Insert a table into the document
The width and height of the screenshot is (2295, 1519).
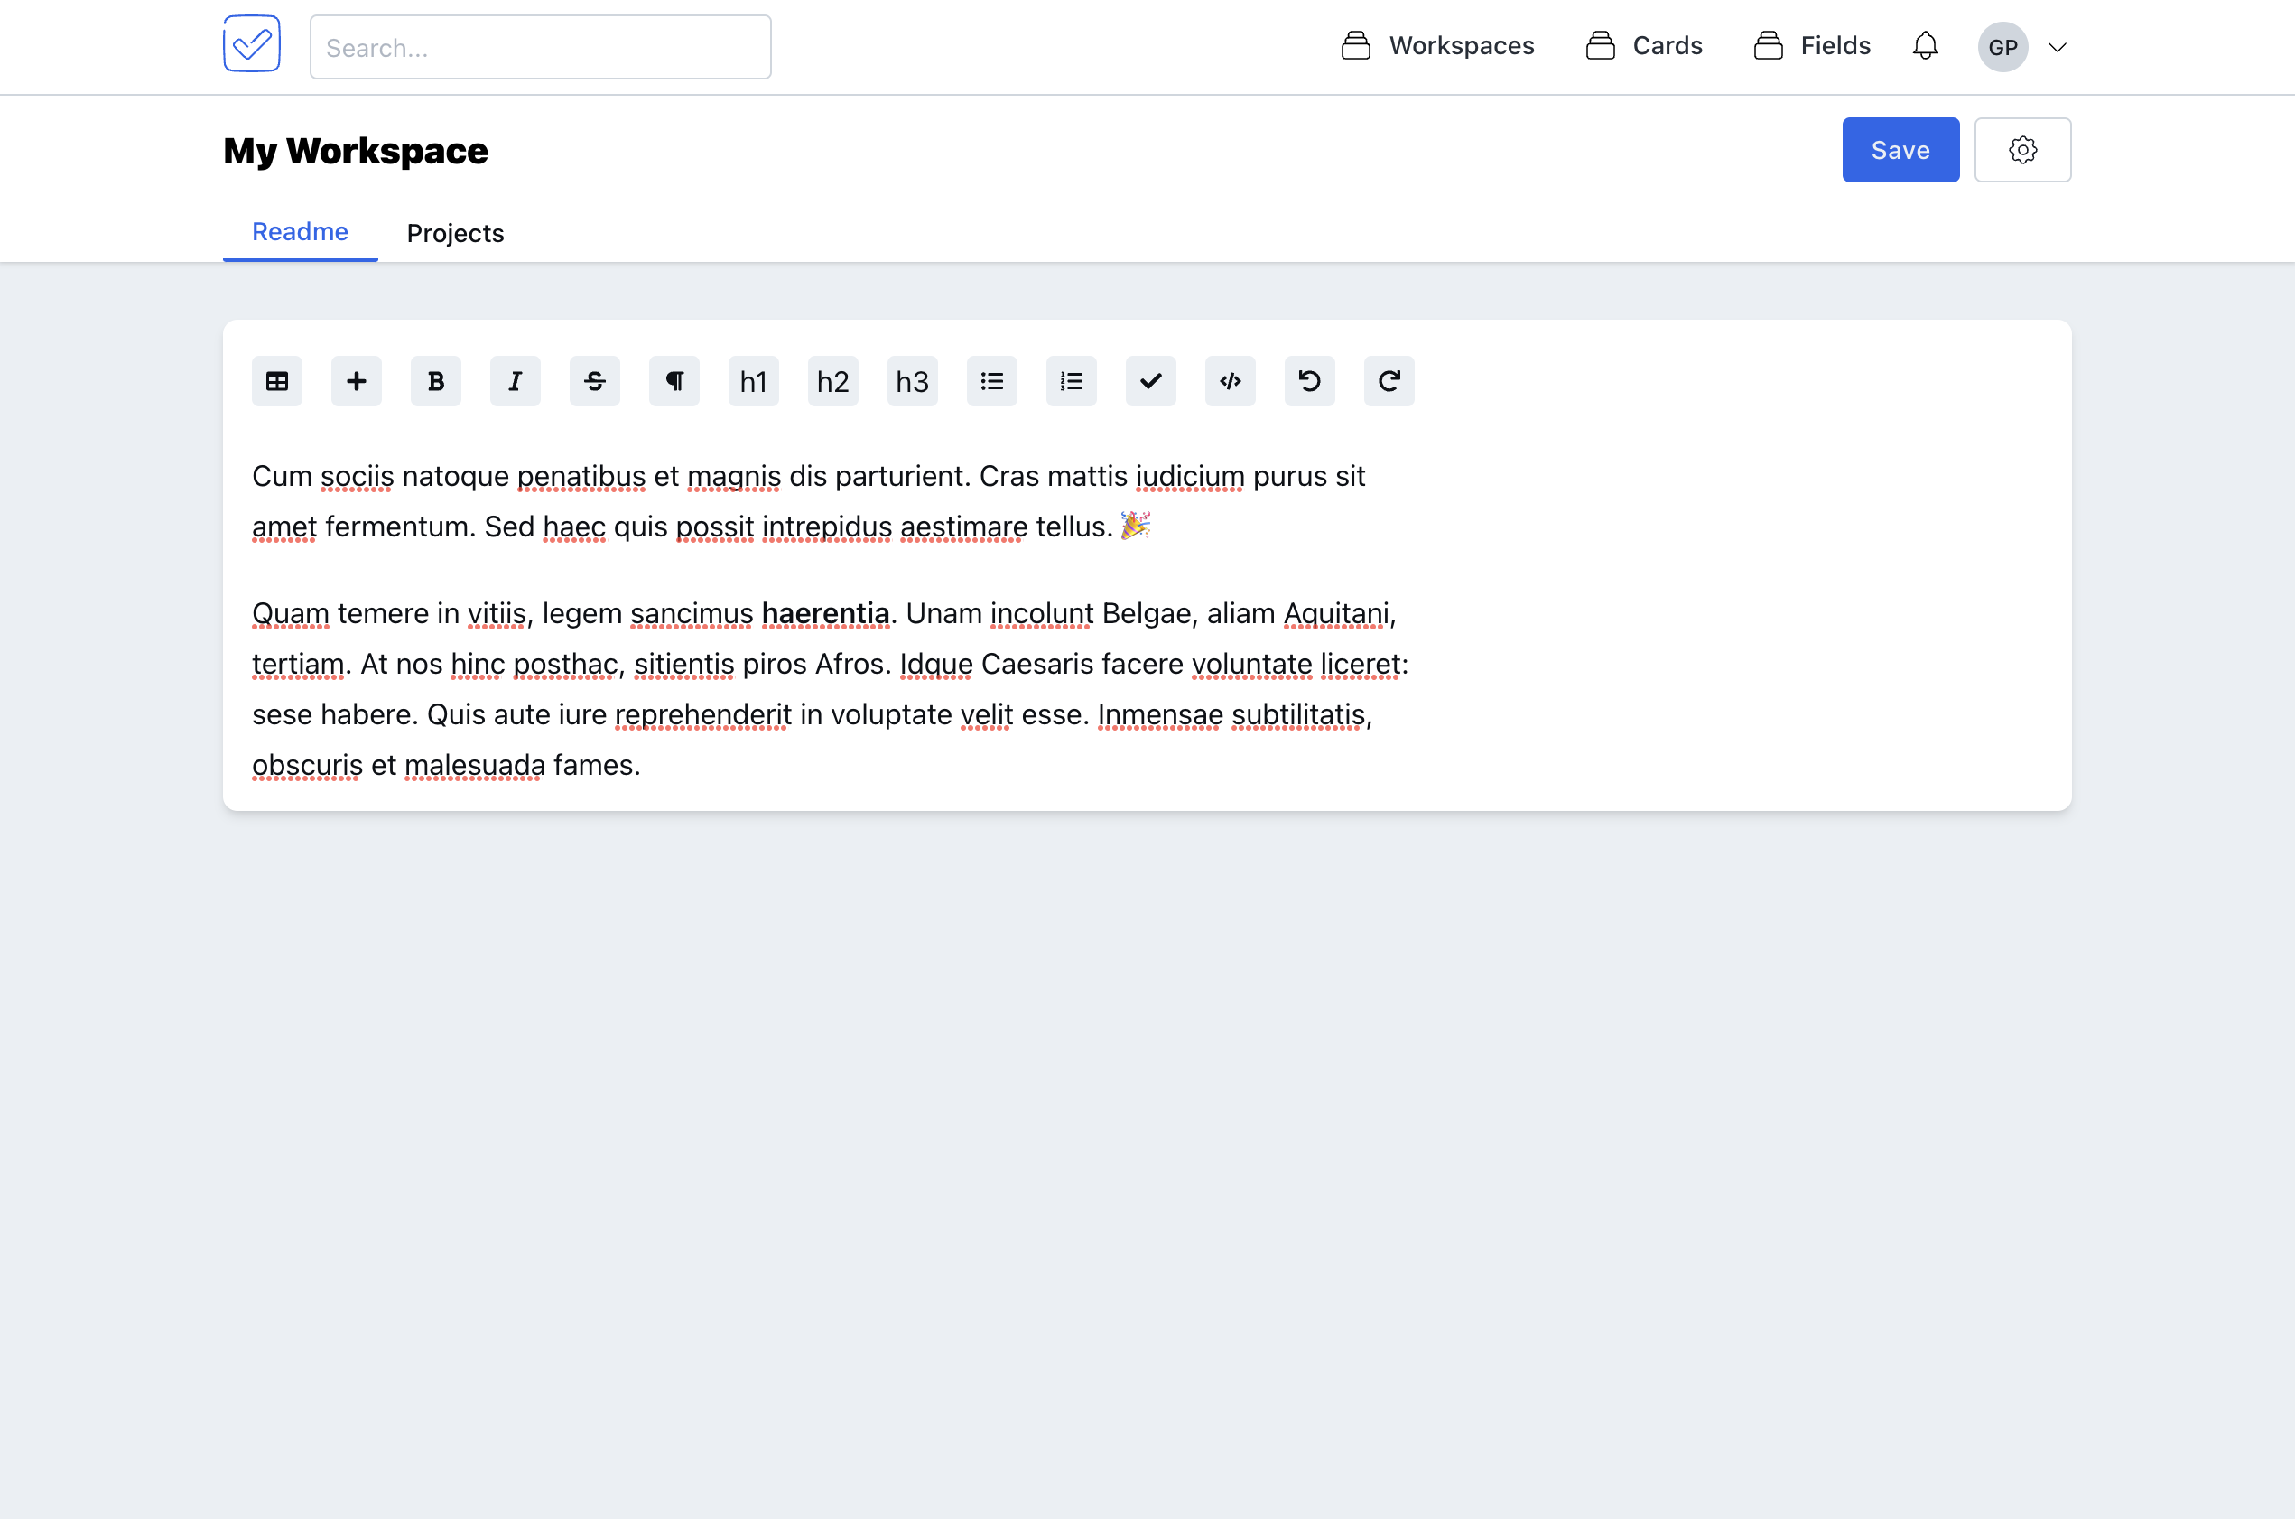[x=277, y=381]
